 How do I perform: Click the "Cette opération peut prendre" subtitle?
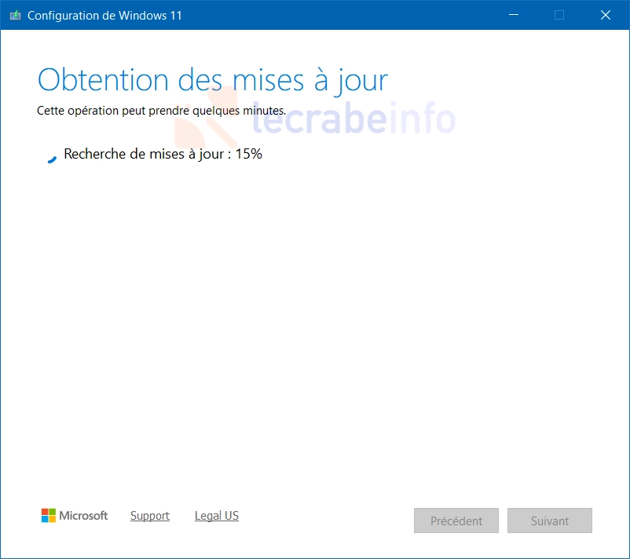tap(161, 111)
